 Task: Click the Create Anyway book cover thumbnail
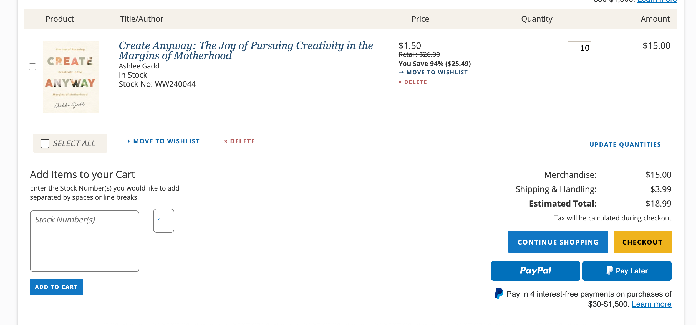[70, 77]
